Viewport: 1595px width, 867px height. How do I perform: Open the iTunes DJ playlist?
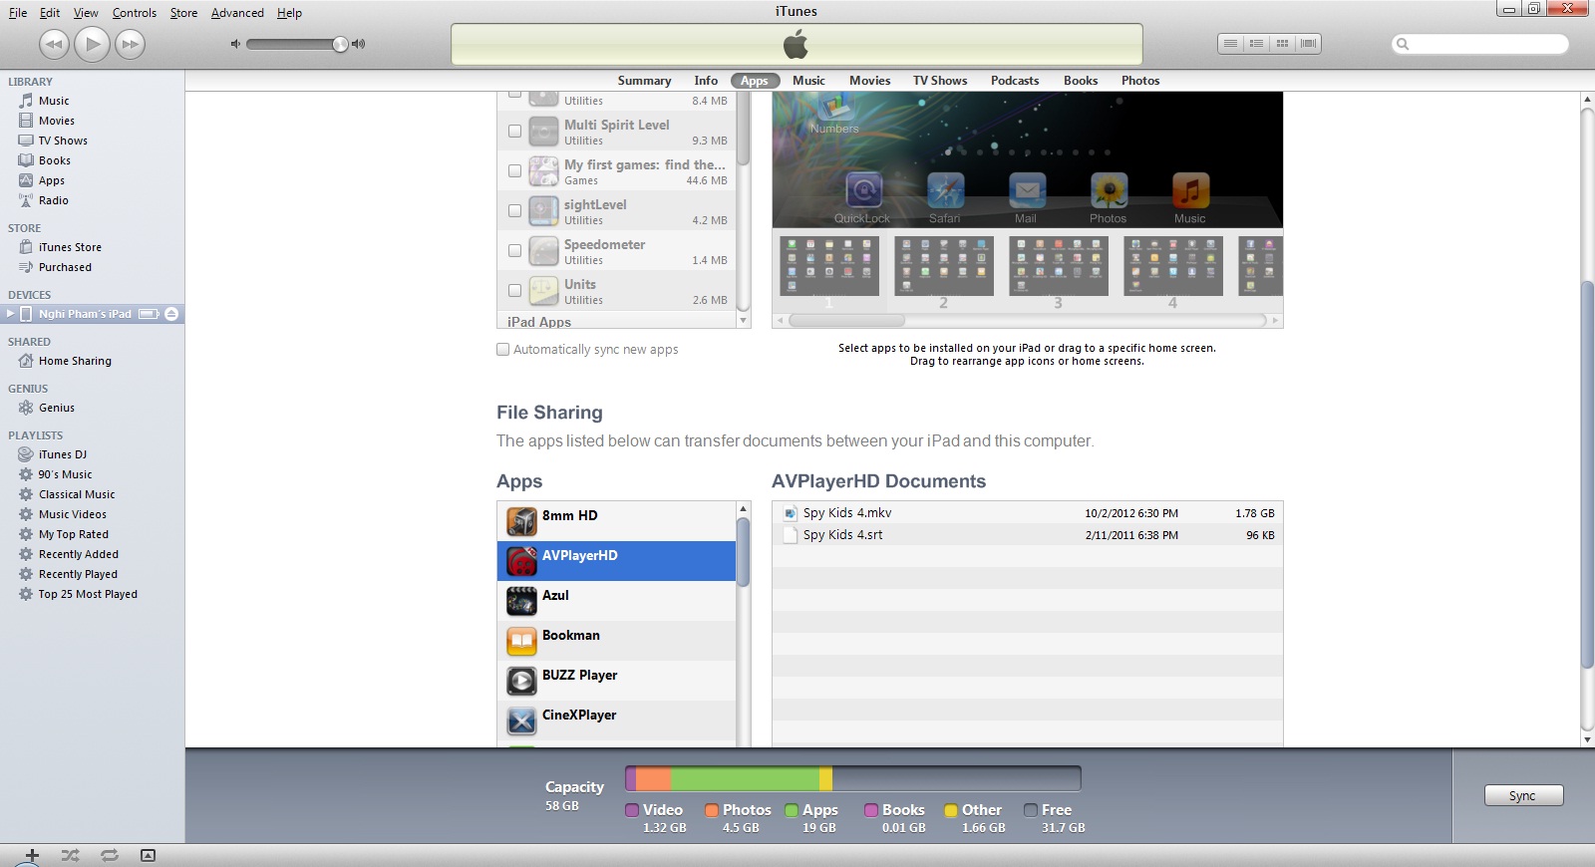pos(63,454)
